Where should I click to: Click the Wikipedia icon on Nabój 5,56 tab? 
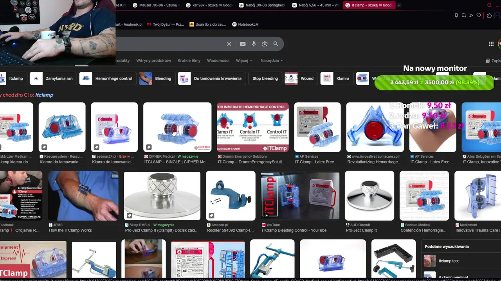(x=294, y=5)
